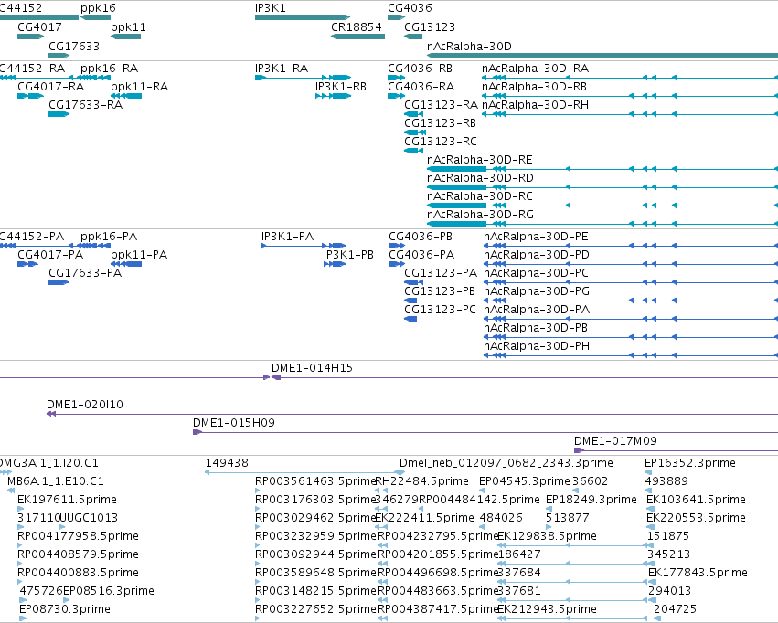Select the IP3K1 gene label
This screenshot has width=778, height=623.
(271, 8)
